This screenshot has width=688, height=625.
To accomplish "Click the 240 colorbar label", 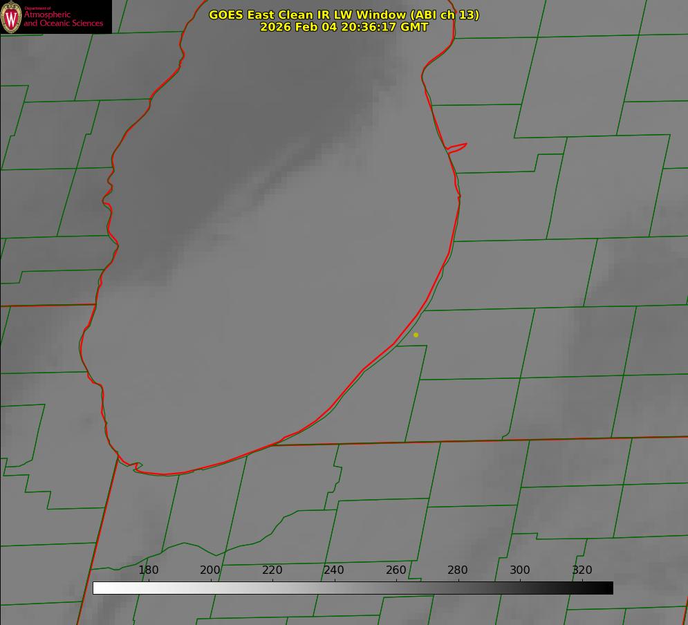I will pos(334,570).
